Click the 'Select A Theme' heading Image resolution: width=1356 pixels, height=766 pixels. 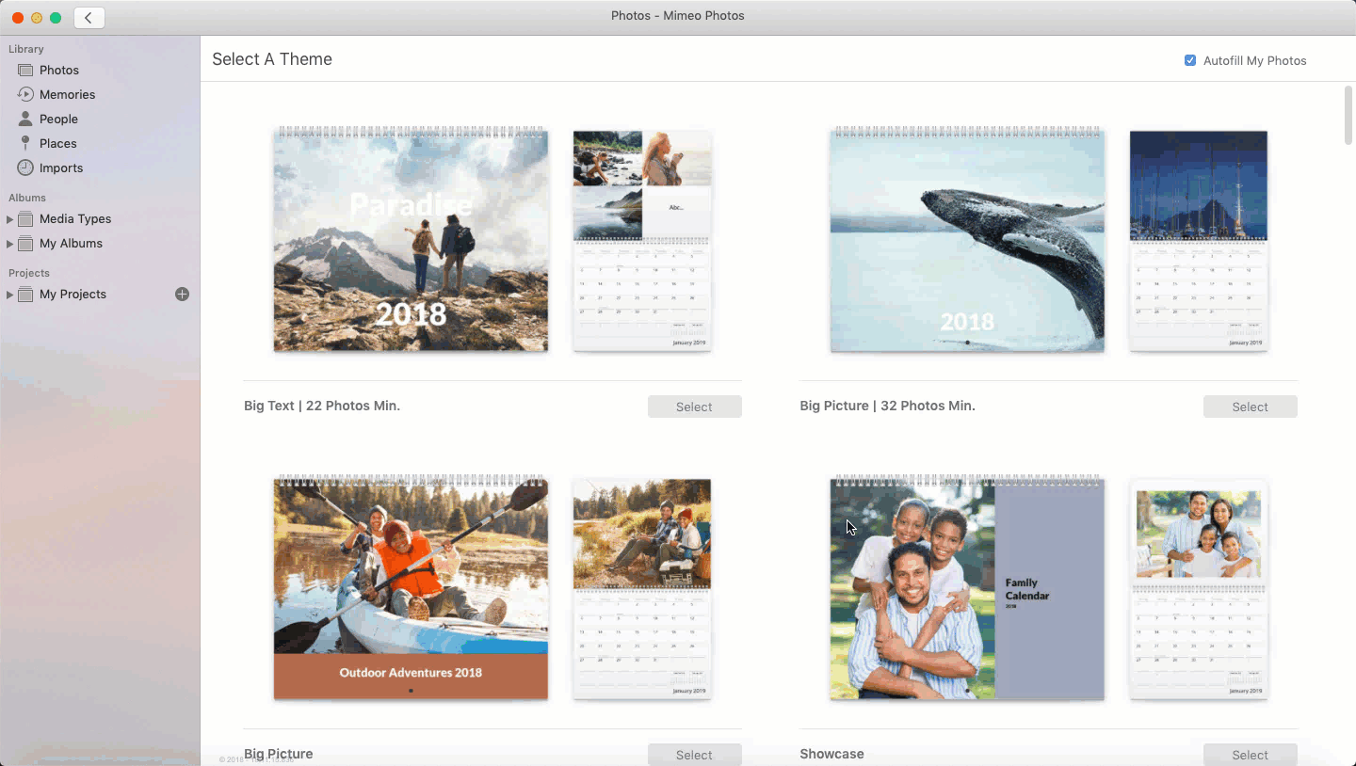coord(272,59)
